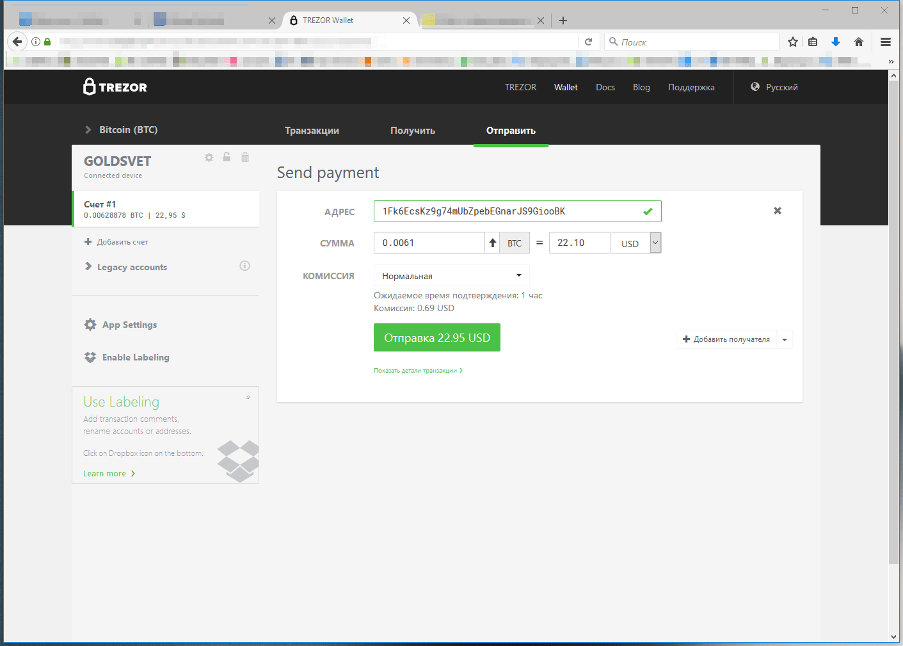Click the TREZOR logo in header
Screen dimensions: 903x646
(115, 86)
